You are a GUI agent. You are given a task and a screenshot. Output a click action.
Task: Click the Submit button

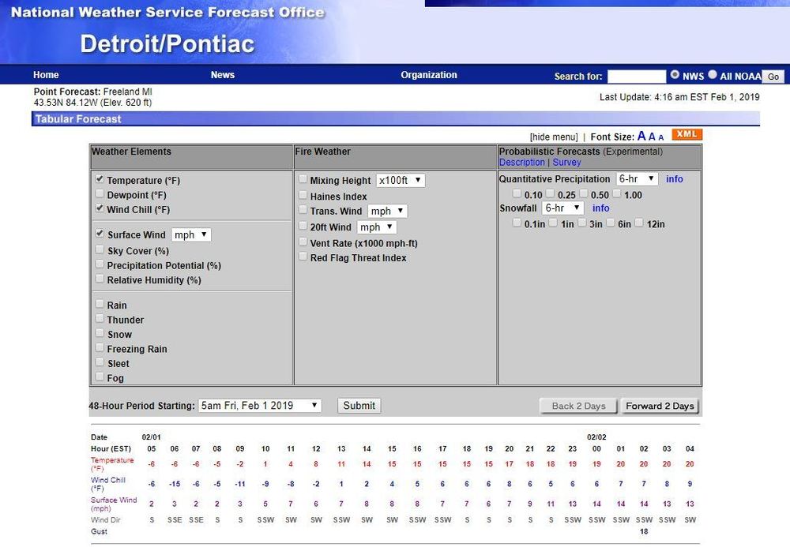[359, 406]
